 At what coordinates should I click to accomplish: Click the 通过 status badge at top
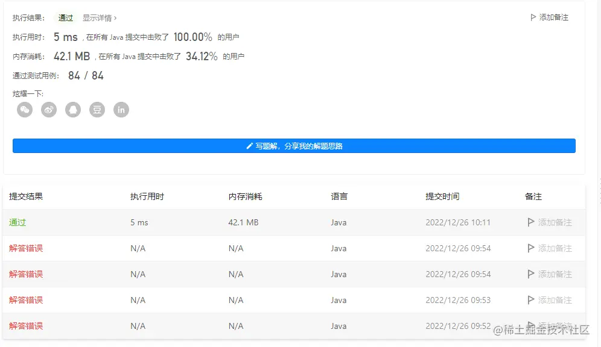(x=66, y=18)
